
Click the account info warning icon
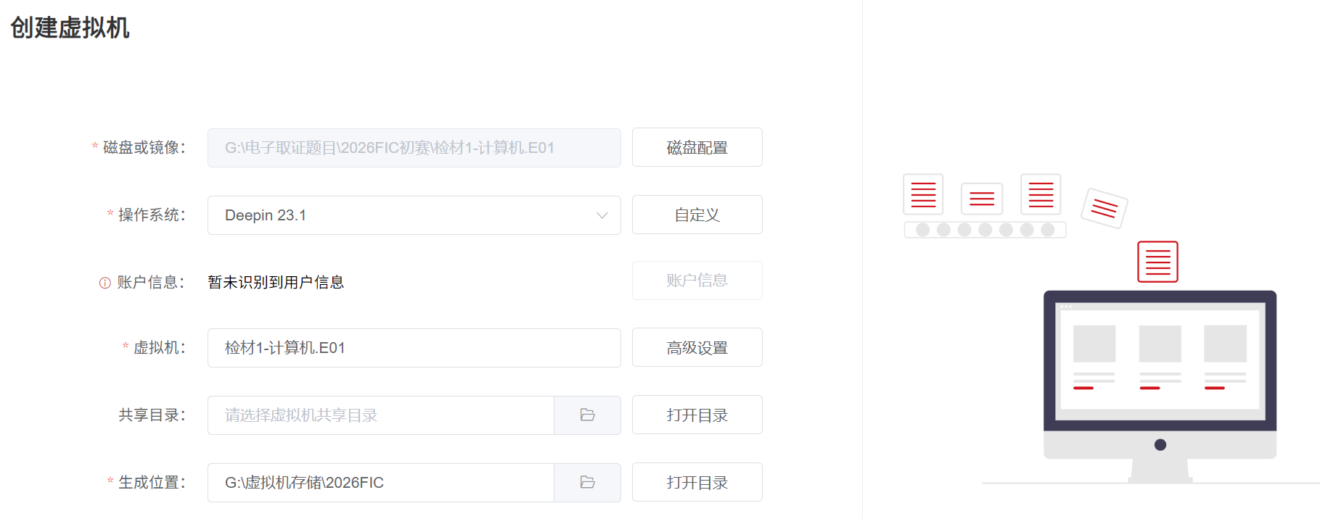(x=105, y=283)
